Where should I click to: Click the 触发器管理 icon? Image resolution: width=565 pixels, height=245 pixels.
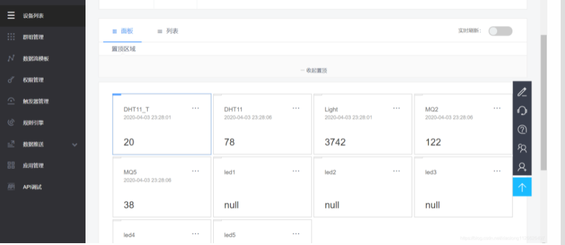click(x=11, y=101)
